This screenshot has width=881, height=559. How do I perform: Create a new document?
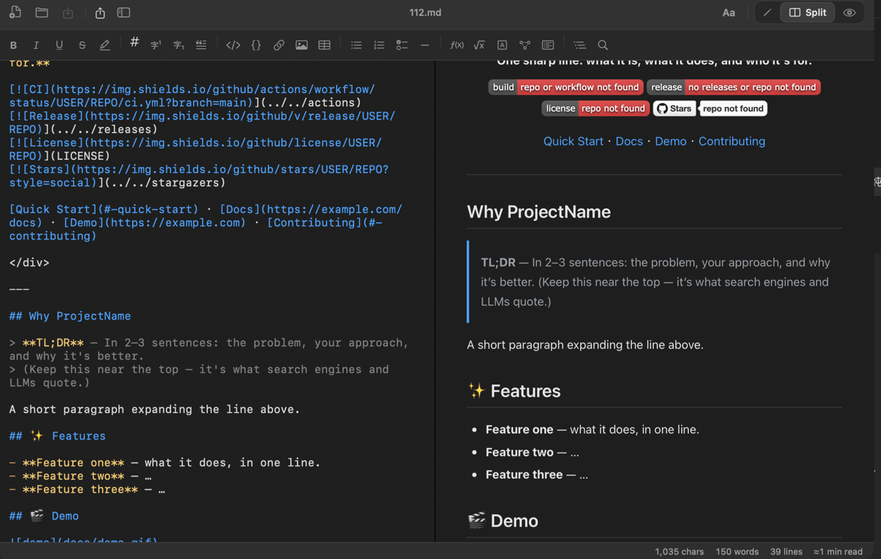(x=15, y=12)
